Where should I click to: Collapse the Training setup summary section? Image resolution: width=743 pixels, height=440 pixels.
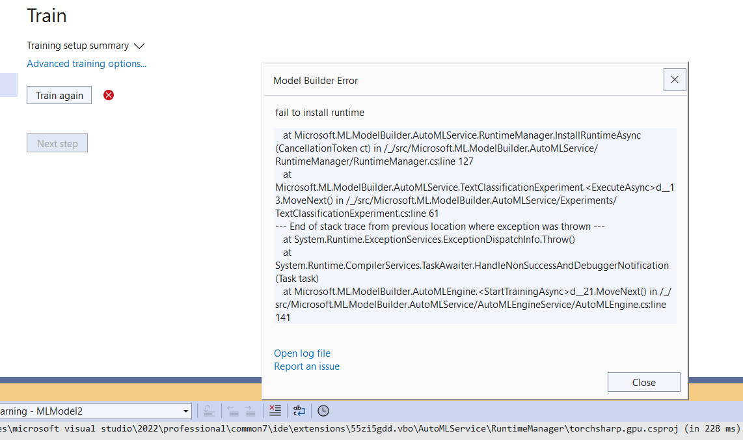pos(139,46)
